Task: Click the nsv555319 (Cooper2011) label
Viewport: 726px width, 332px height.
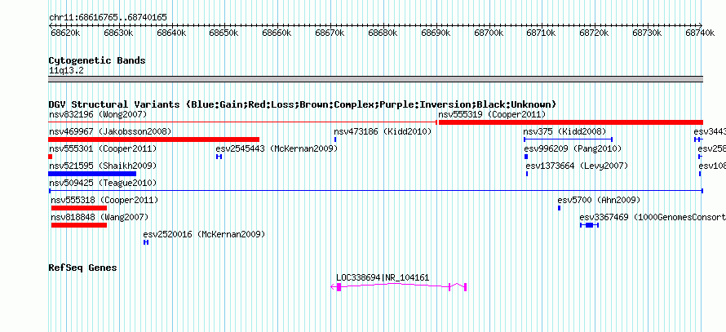Action: click(492, 114)
